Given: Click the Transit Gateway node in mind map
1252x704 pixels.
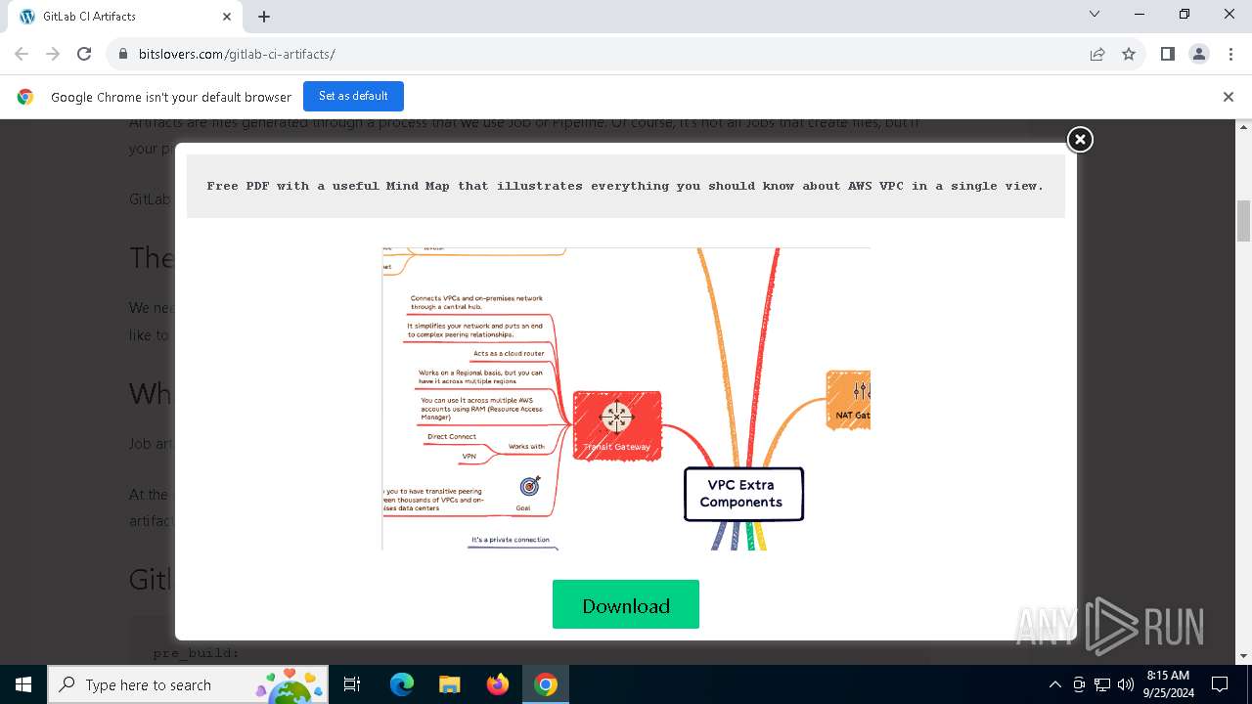Looking at the screenshot, I should pyautogui.click(x=617, y=425).
